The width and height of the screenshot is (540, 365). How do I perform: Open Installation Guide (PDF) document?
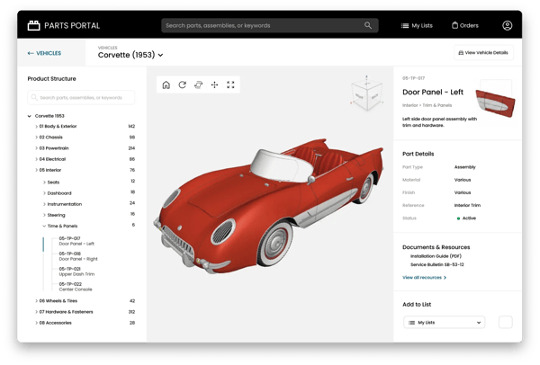coord(436,256)
